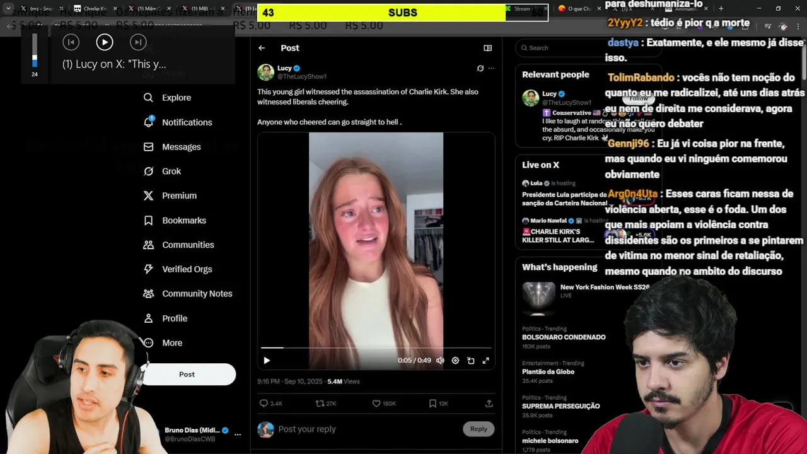This screenshot has width=807, height=454.
Task: Open Lucy's avatar on the post
Action: coord(265,72)
